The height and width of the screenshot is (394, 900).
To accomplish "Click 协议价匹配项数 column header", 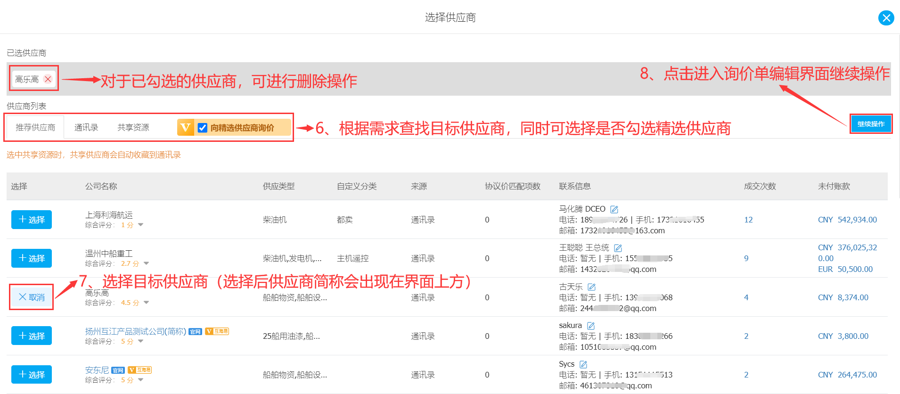I will 513,186.
